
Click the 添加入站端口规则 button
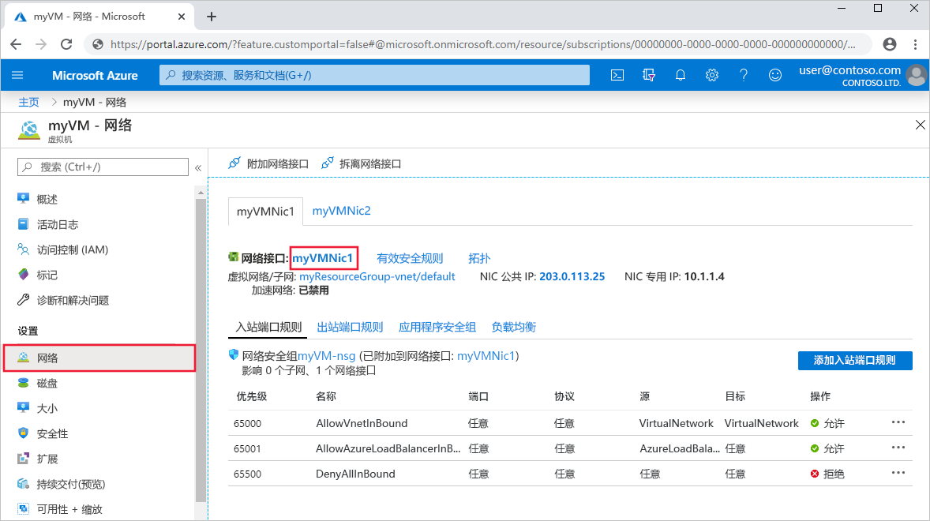tap(855, 361)
